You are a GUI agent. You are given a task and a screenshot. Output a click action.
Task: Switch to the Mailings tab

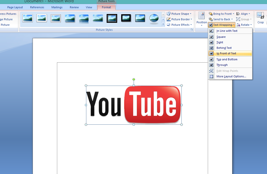(57, 7)
